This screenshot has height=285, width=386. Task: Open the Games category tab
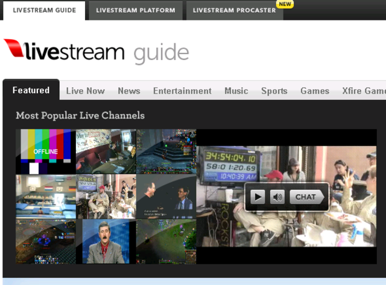tap(315, 91)
